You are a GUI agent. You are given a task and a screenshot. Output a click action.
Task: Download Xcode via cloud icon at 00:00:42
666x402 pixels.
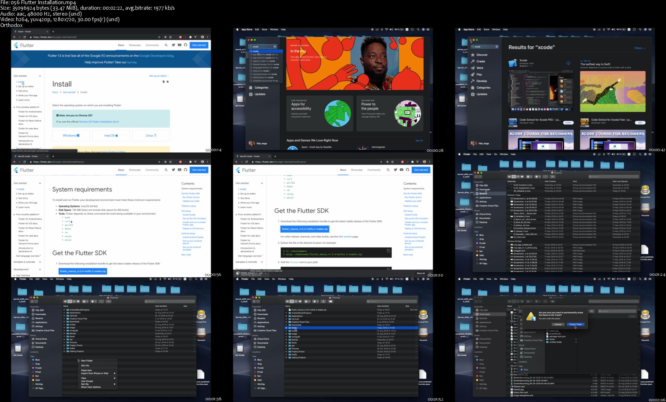click(x=568, y=63)
